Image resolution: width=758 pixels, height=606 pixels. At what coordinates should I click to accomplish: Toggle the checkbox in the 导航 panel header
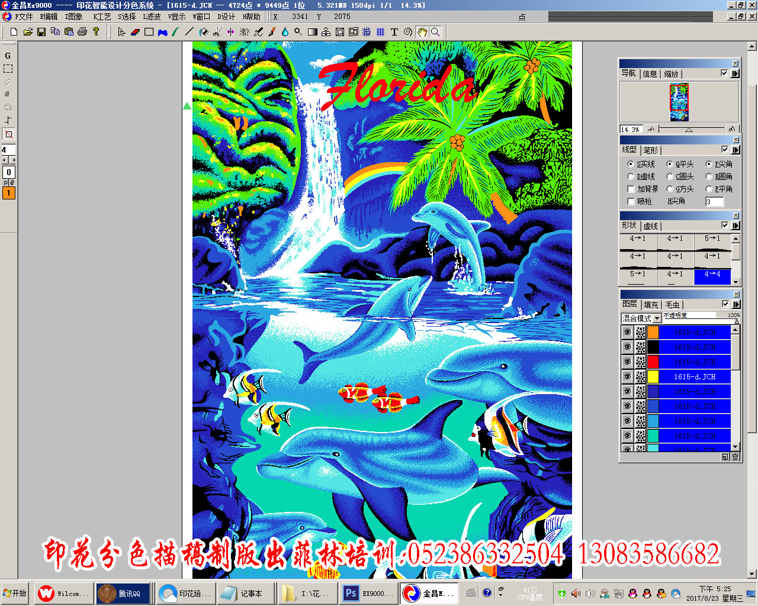725,73
